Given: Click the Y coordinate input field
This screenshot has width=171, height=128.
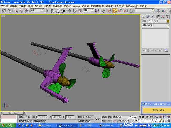Looking at the screenshot, I should point(56,117).
